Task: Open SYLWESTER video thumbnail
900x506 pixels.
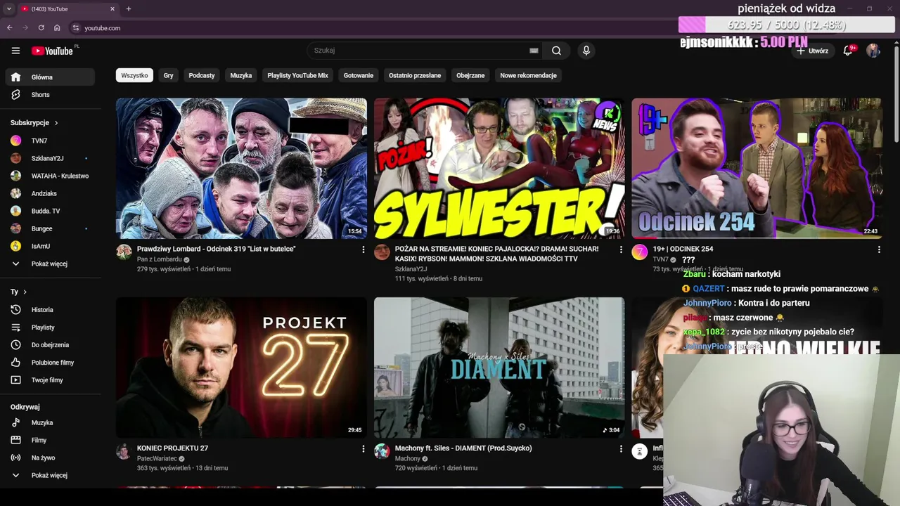Action: click(x=499, y=169)
